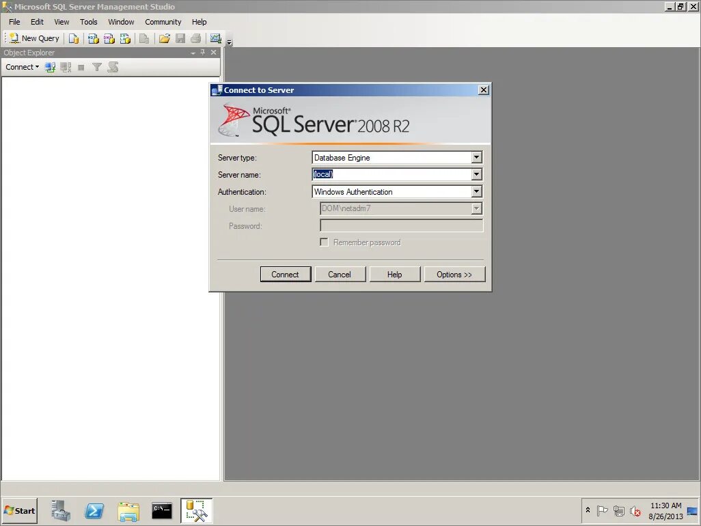Viewport: 701px width, 526px height.
Task: Click the New Query toolbar button
Action: [34, 38]
